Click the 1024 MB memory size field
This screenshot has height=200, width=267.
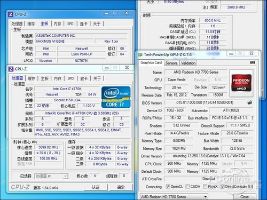tap(179, 148)
